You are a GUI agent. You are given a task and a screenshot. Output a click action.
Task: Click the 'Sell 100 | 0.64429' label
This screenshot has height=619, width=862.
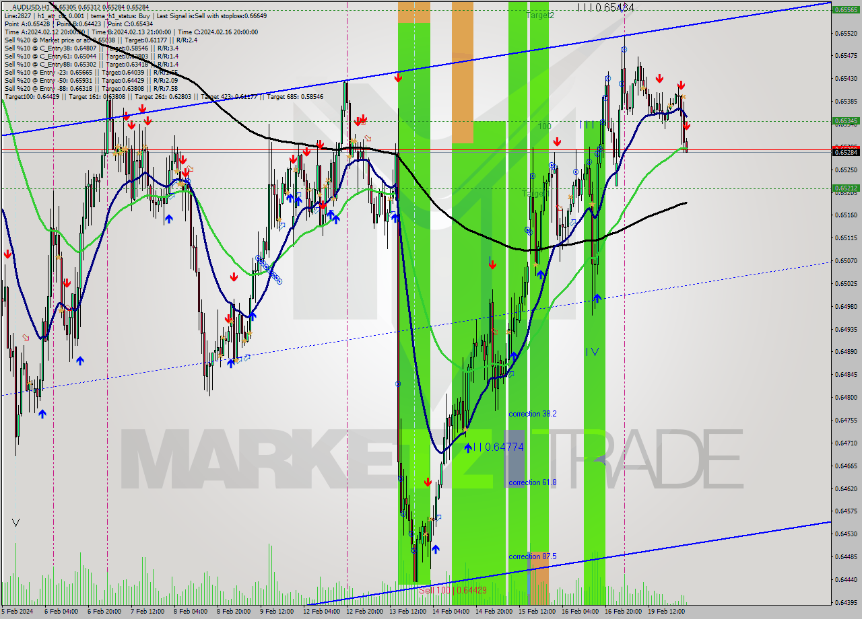tap(453, 590)
